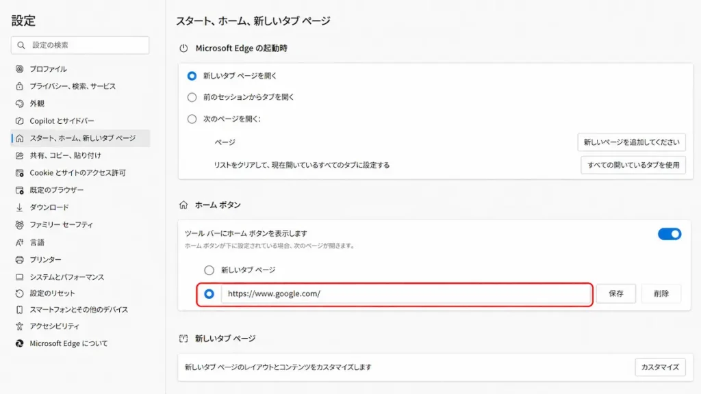Click 削除 next to home URL
Screen dimensions: 701x394
(661, 293)
